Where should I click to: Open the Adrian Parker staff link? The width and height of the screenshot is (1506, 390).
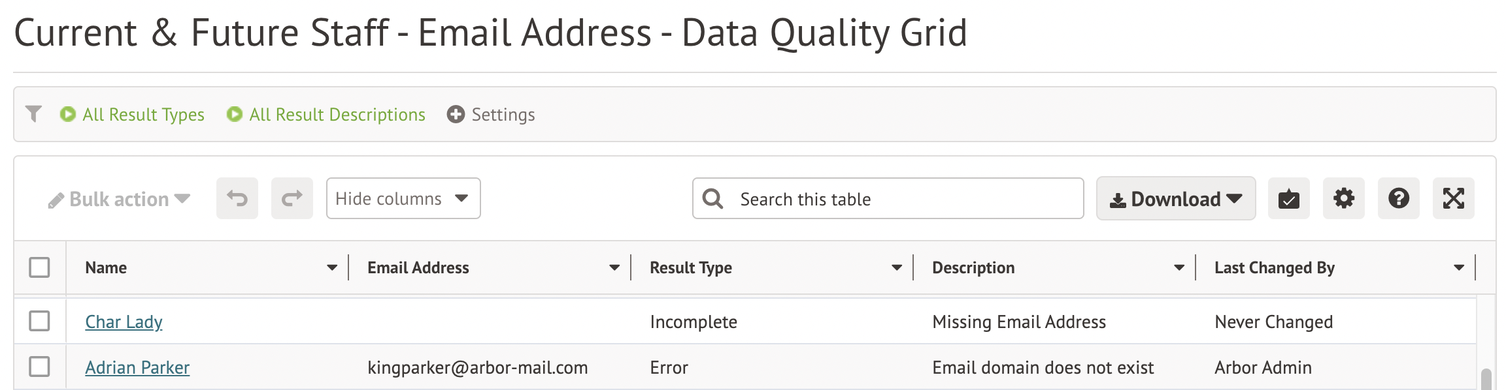(x=137, y=368)
